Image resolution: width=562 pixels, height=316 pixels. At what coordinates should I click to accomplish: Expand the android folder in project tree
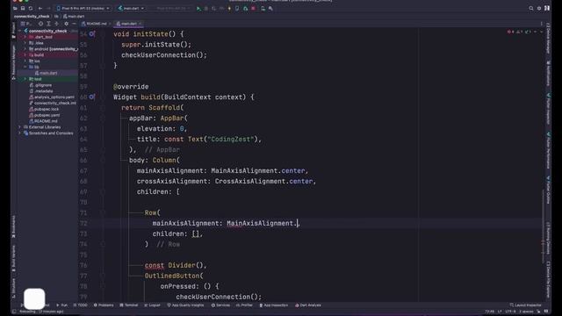(x=25, y=49)
